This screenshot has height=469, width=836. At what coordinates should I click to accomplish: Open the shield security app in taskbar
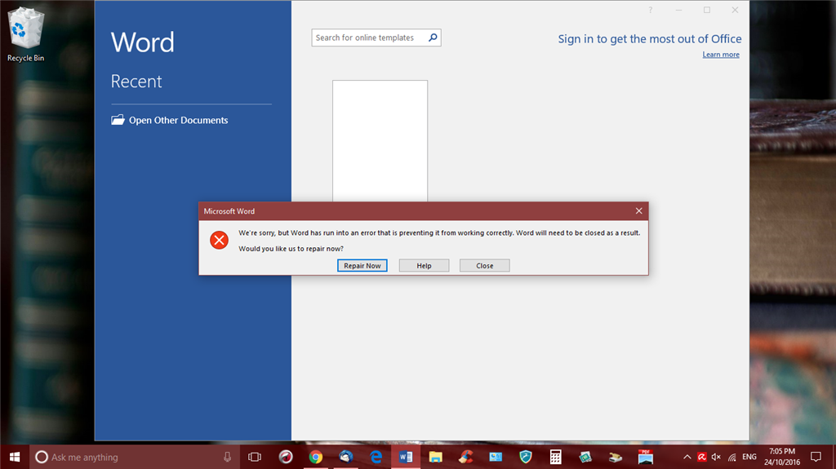coord(526,457)
